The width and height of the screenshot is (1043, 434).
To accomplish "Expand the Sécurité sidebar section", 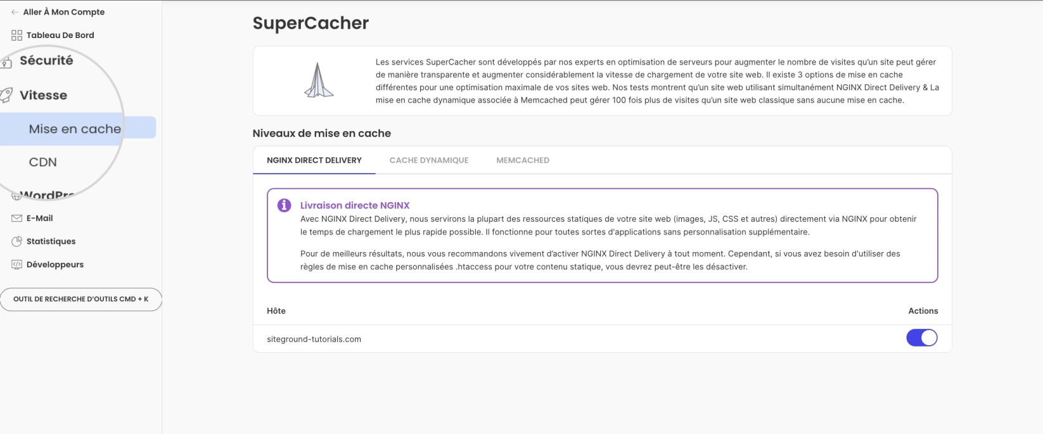I will [x=46, y=61].
